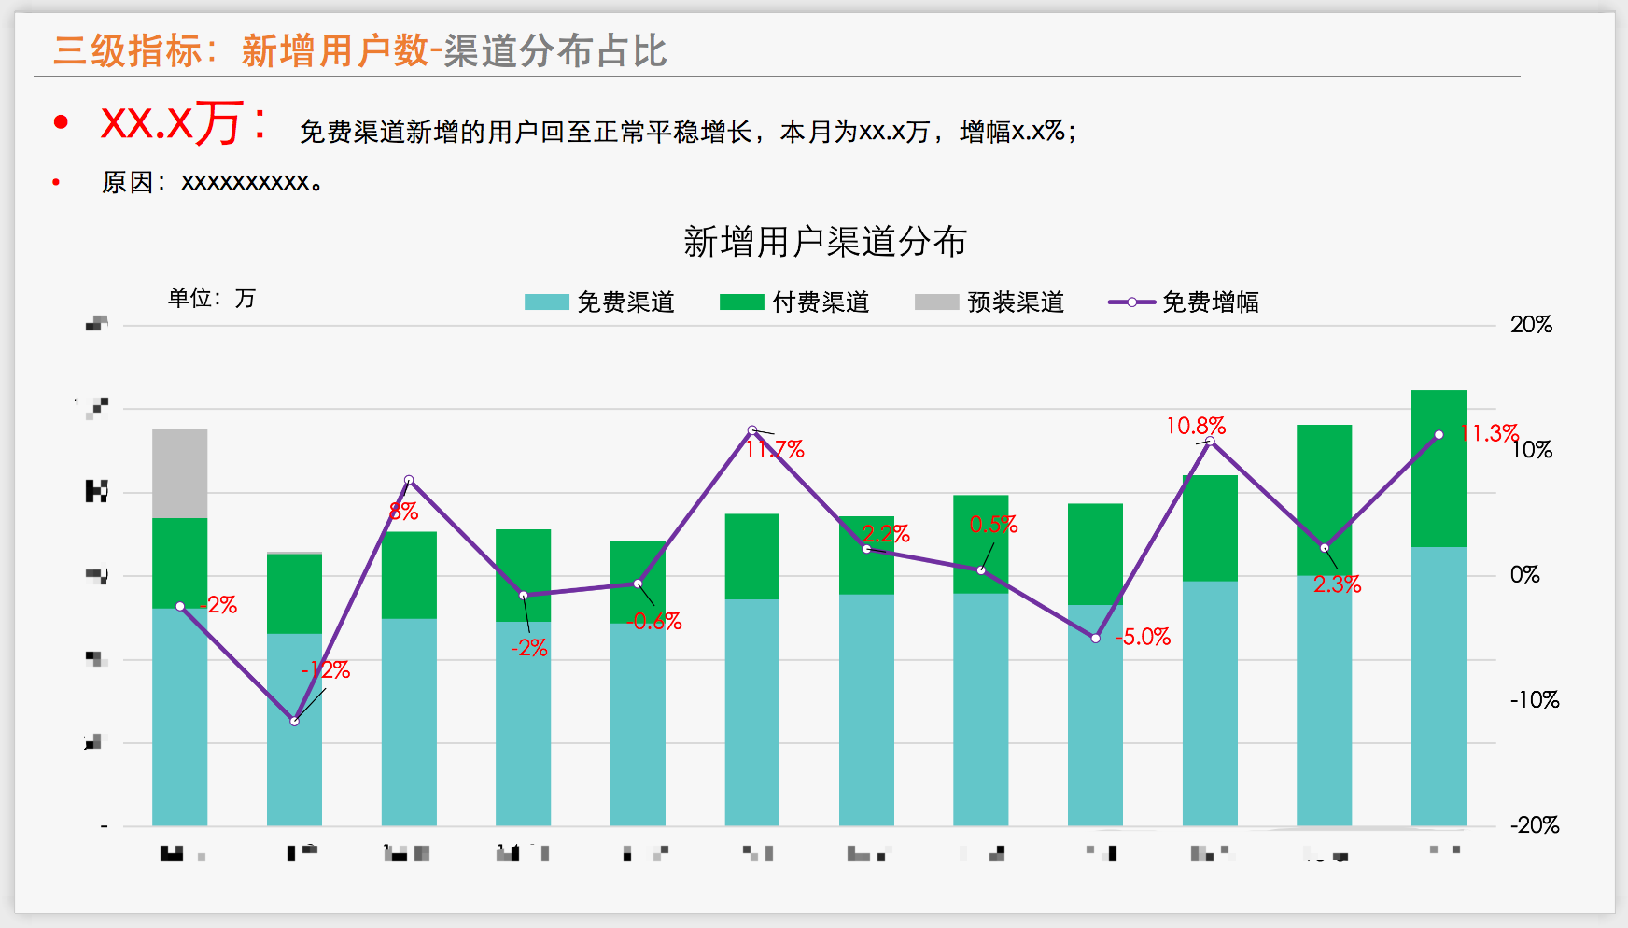This screenshot has width=1628, height=928.
Task: Select the line marker at the -5.0% point
Action: point(1096,639)
